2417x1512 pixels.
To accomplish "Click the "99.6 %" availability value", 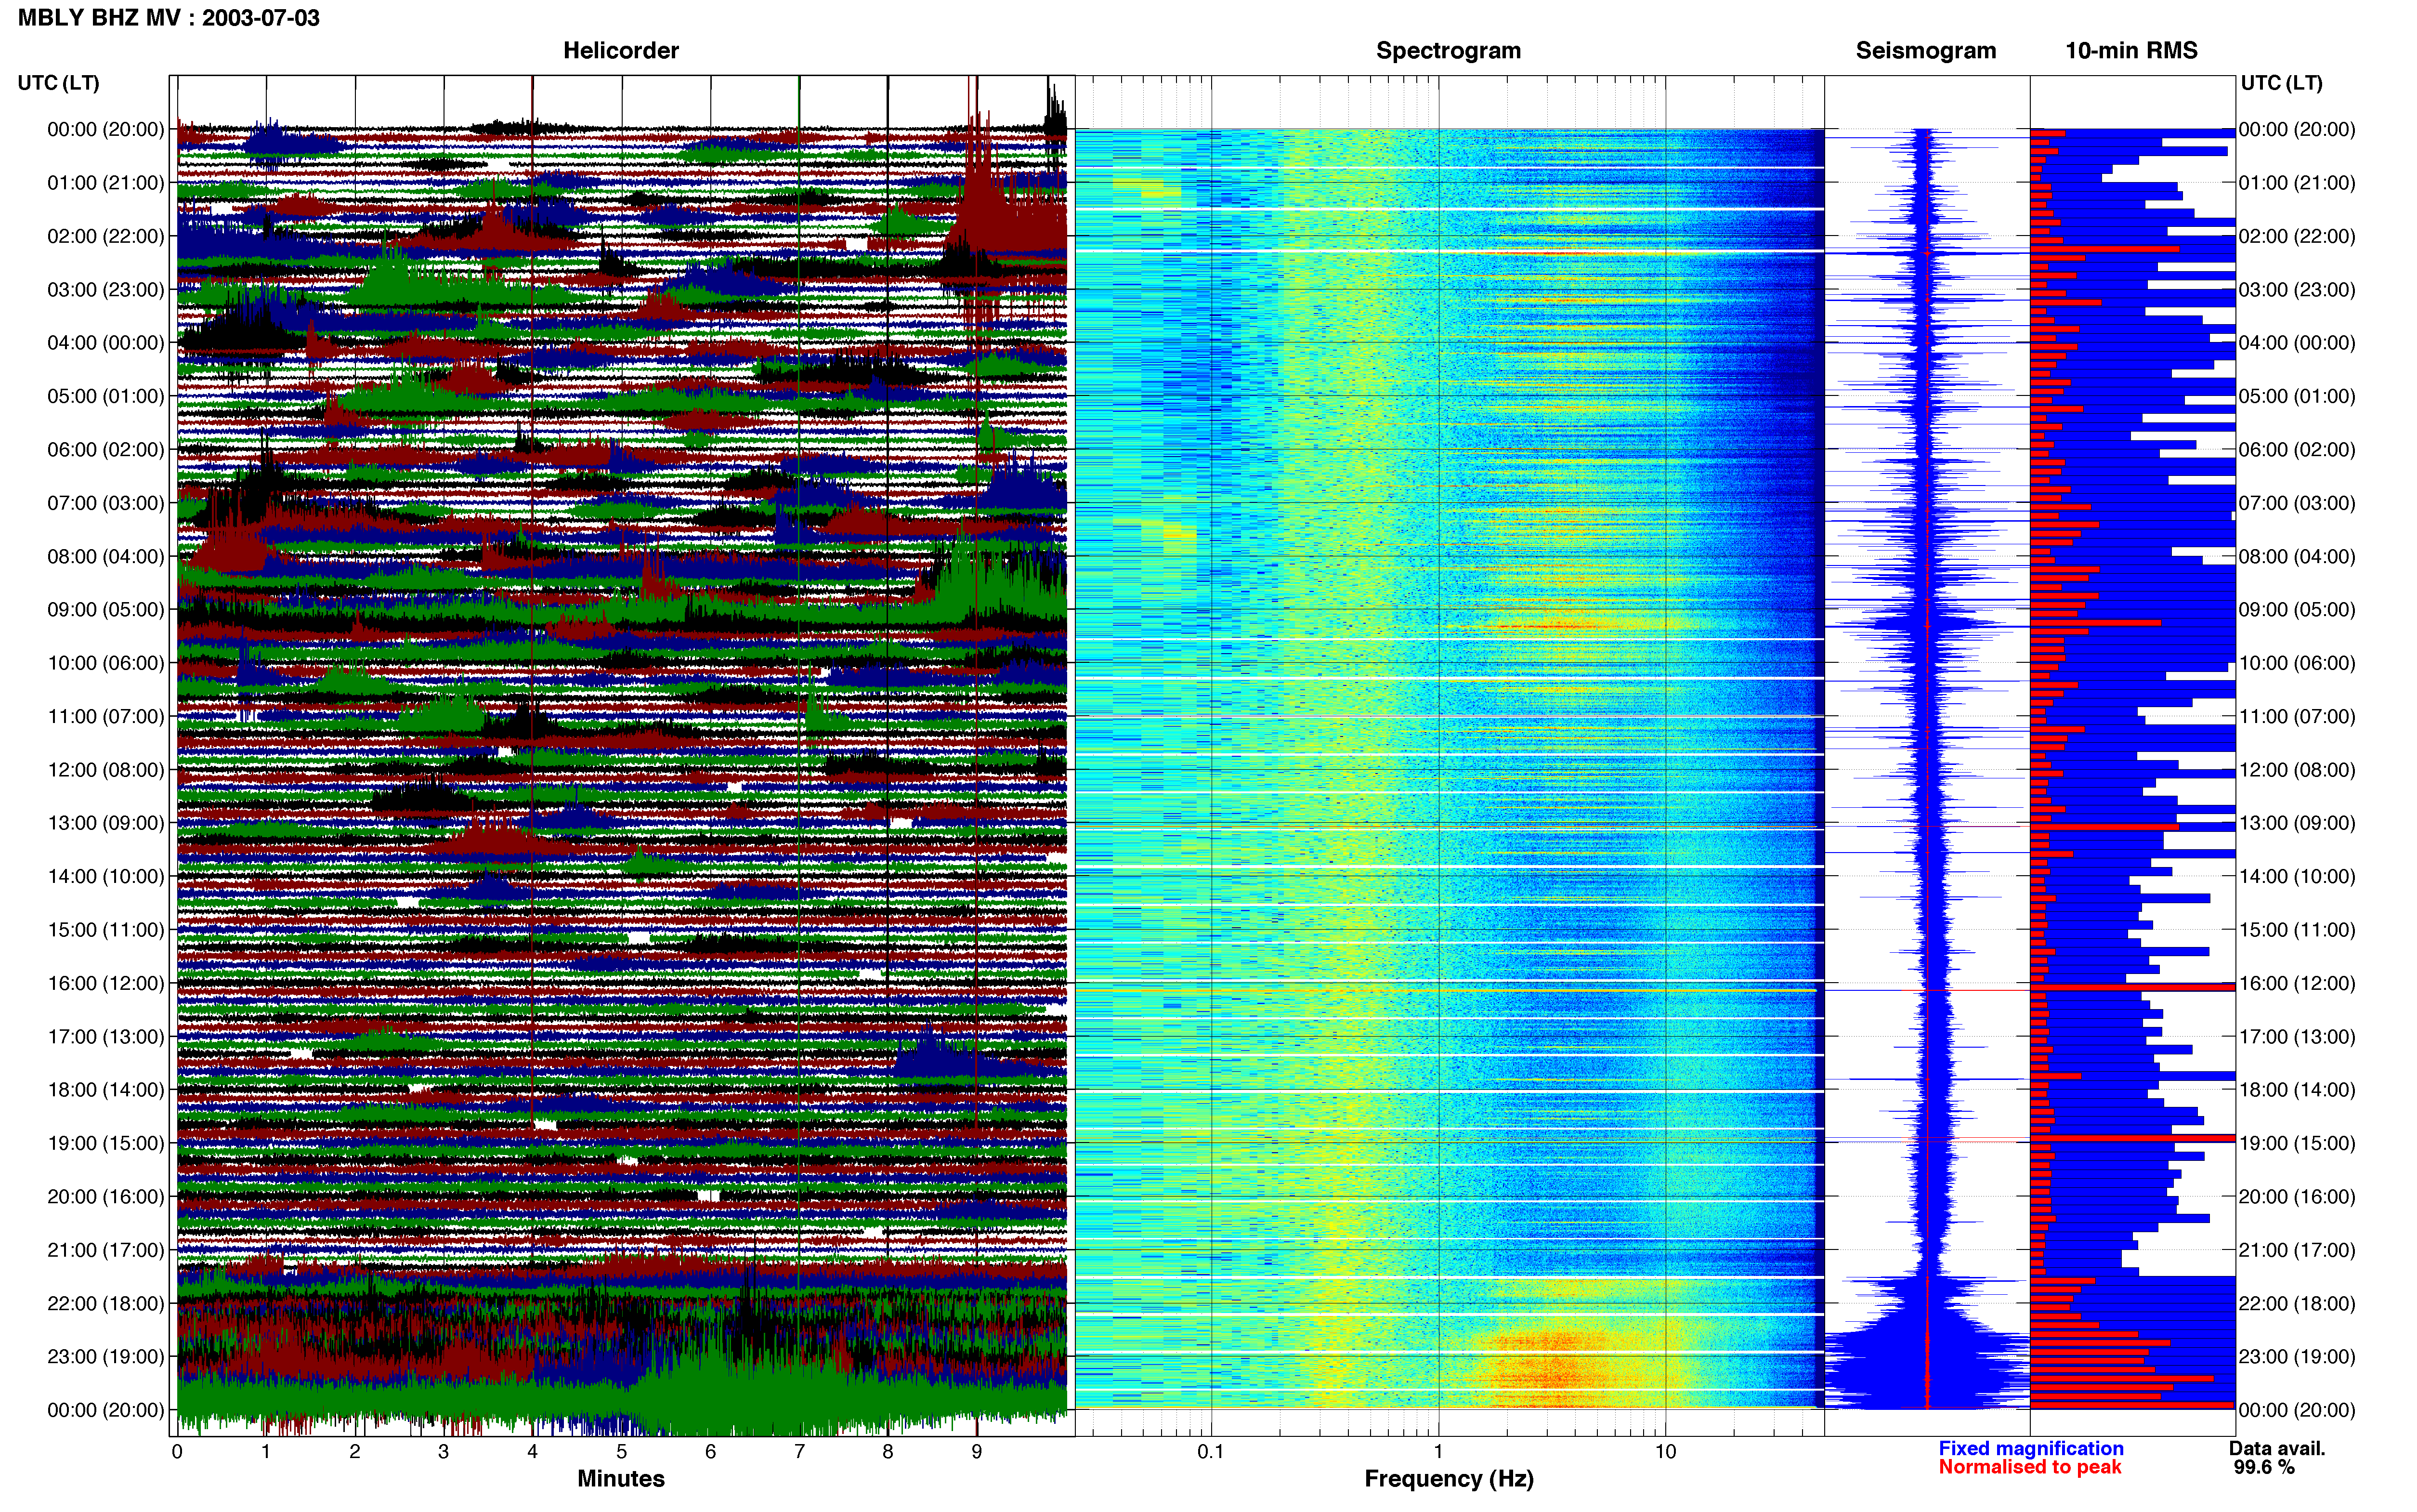I will [x=2264, y=1467].
